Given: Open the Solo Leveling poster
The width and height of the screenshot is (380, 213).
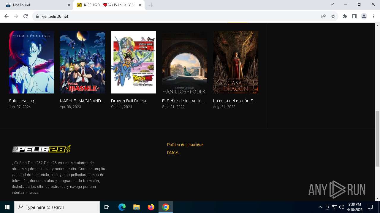Looking at the screenshot, I should (31, 62).
